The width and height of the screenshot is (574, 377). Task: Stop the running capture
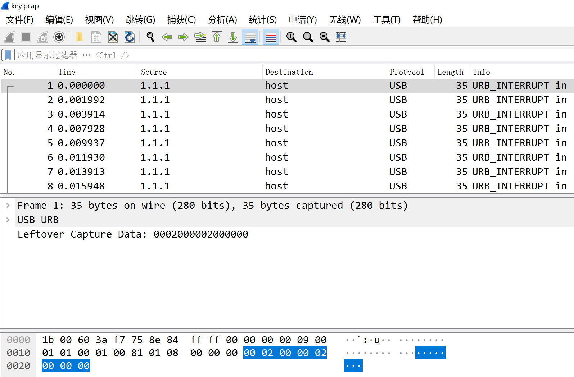coord(26,37)
